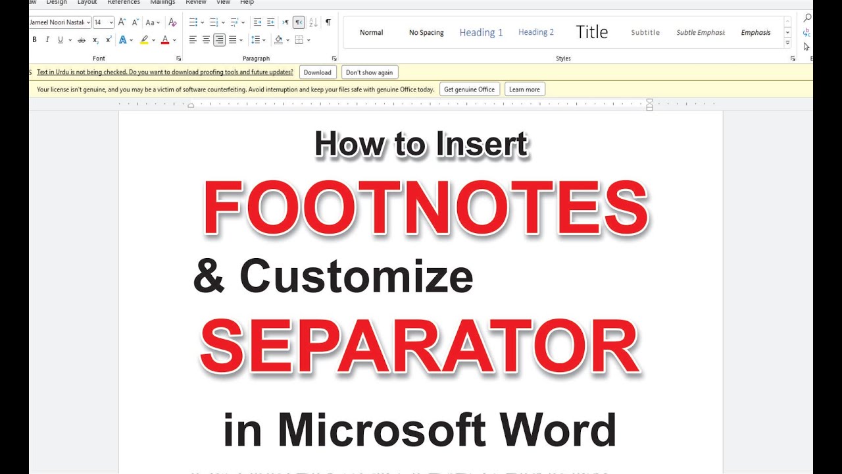Toggle Underline formatting
The height and width of the screenshot is (474, 842).
[x=61, y=40]
